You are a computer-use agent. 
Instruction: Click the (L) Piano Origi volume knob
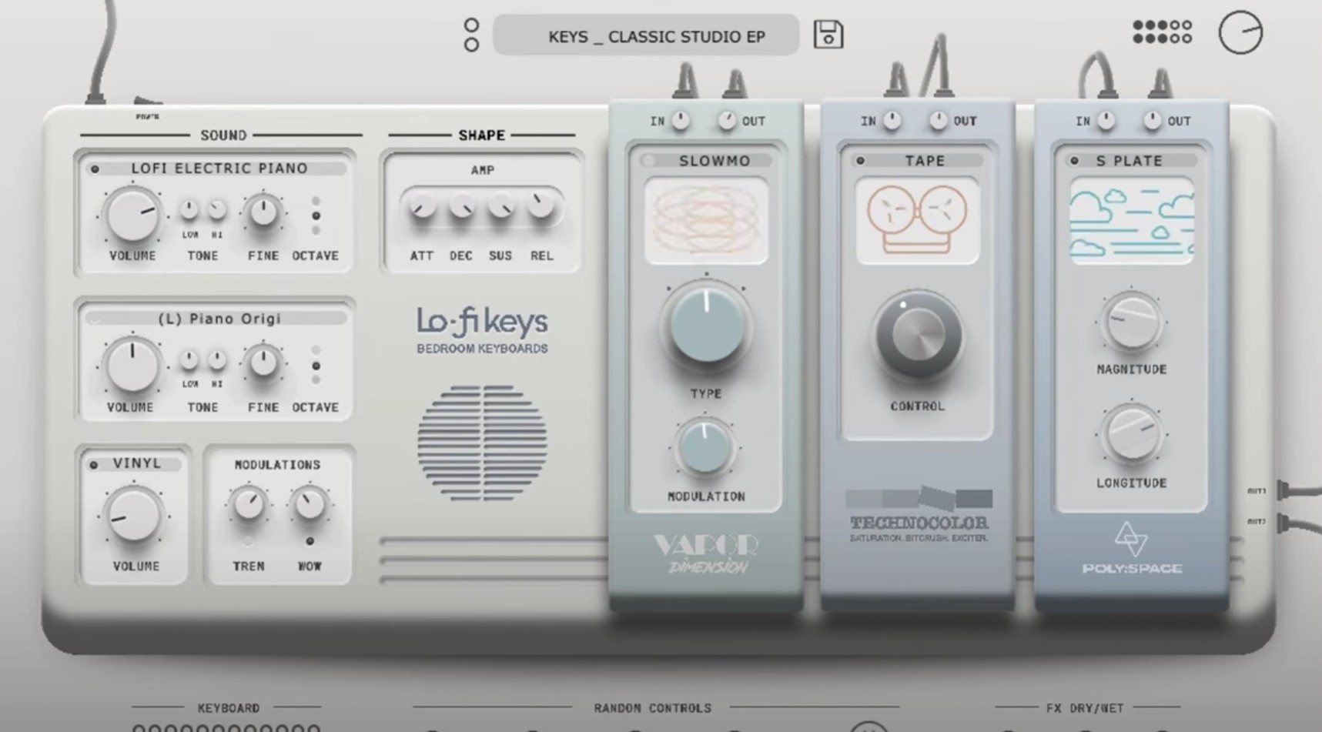tap(132, 366)
